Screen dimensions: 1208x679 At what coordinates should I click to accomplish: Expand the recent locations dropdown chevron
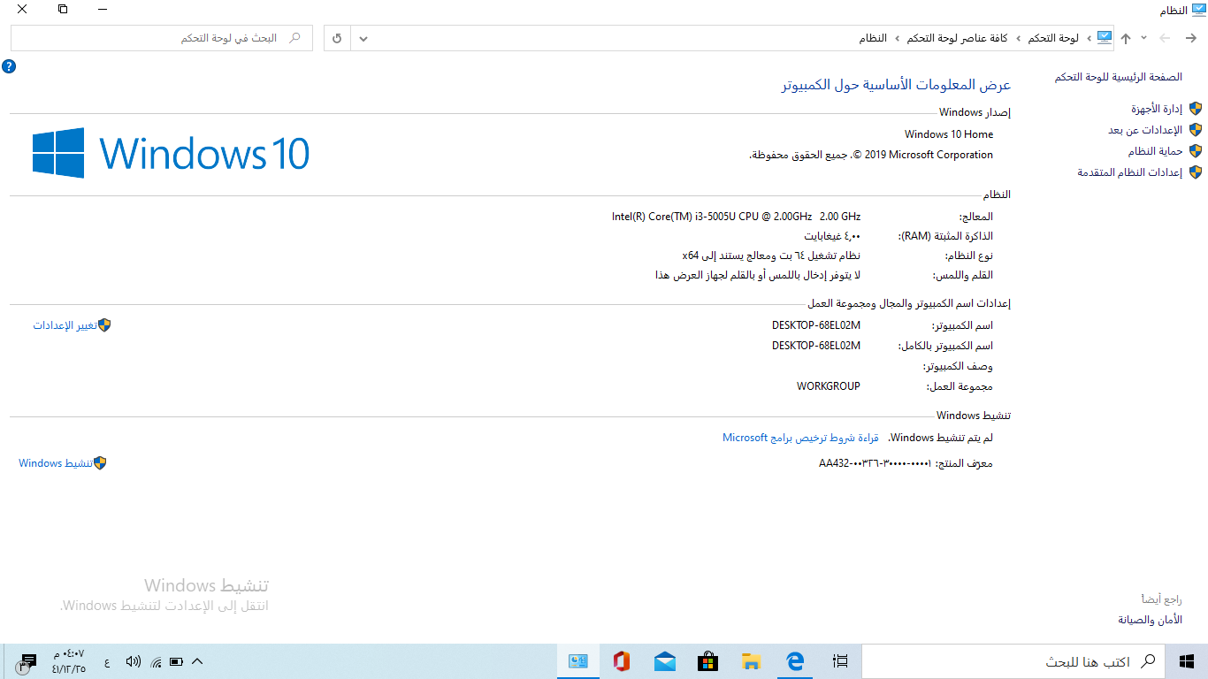pos(1144,38)
